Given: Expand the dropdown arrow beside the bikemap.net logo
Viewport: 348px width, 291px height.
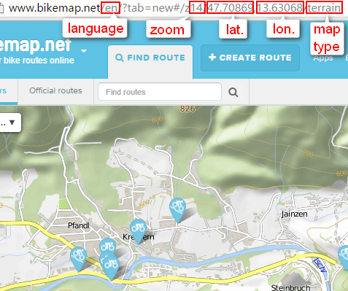Looking at the screenshot, I should pyautogui.click(x=84, y=51).
